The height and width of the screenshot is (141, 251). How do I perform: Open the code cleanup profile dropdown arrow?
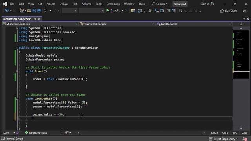pos(70,133)
